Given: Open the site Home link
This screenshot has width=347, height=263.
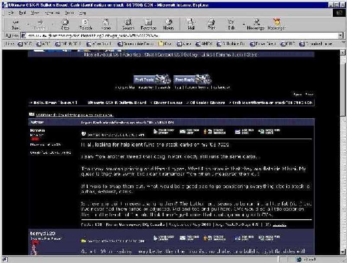Looking at the screenshot, I should (90, 55).
